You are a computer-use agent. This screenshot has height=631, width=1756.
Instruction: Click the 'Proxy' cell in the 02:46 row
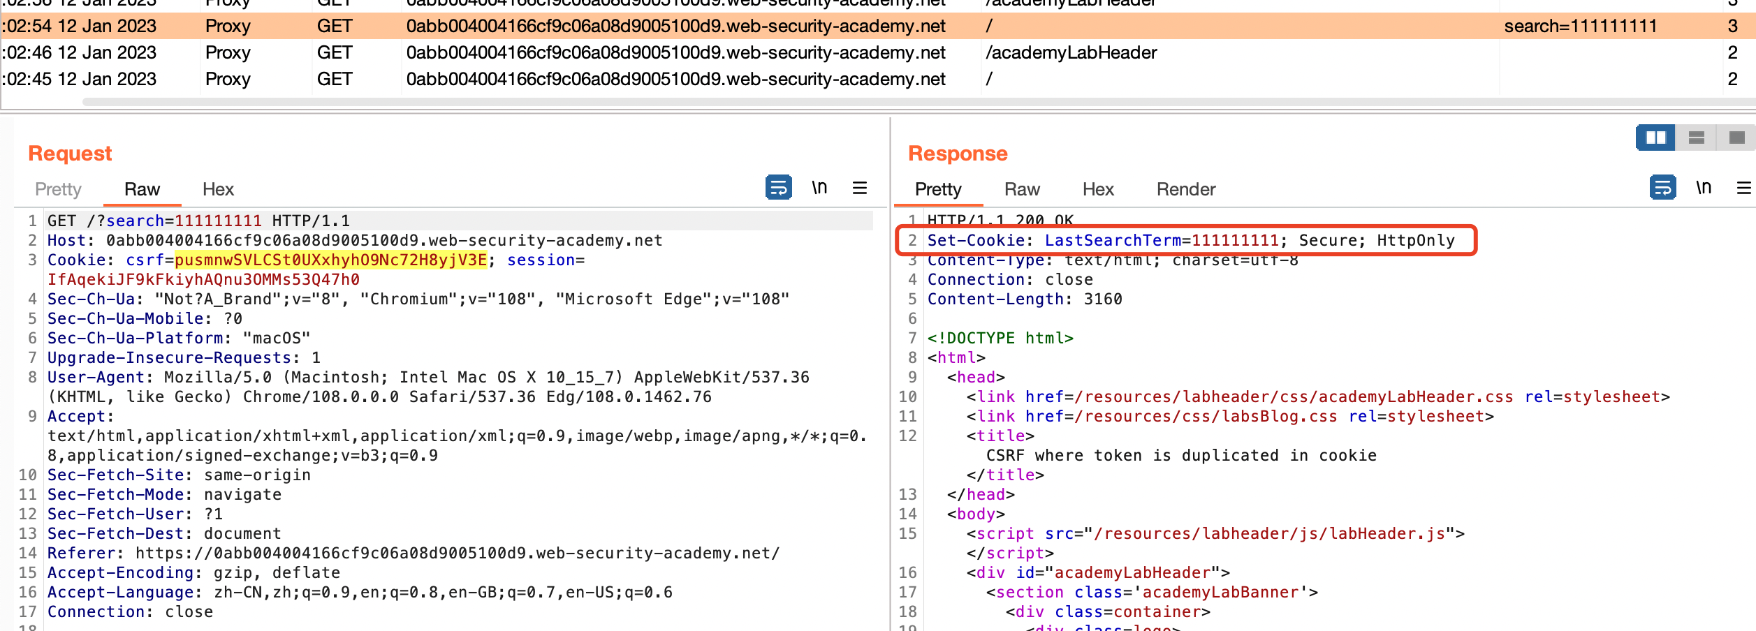click(x=228, y=52)
